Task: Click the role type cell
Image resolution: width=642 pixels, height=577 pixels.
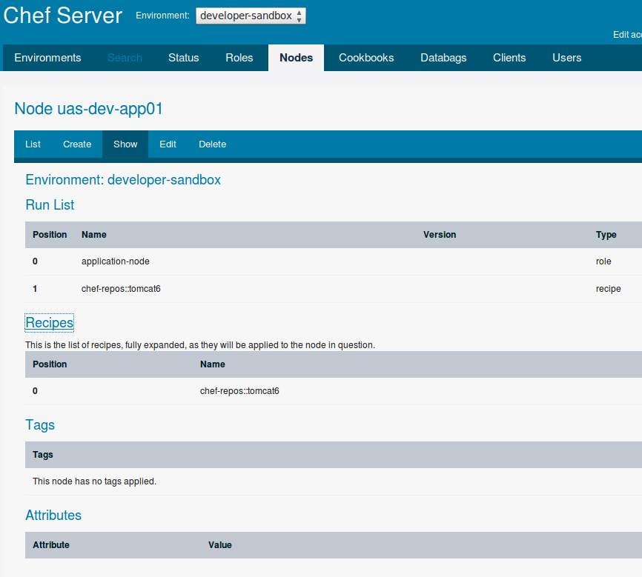Action: [x=603, y=261]
